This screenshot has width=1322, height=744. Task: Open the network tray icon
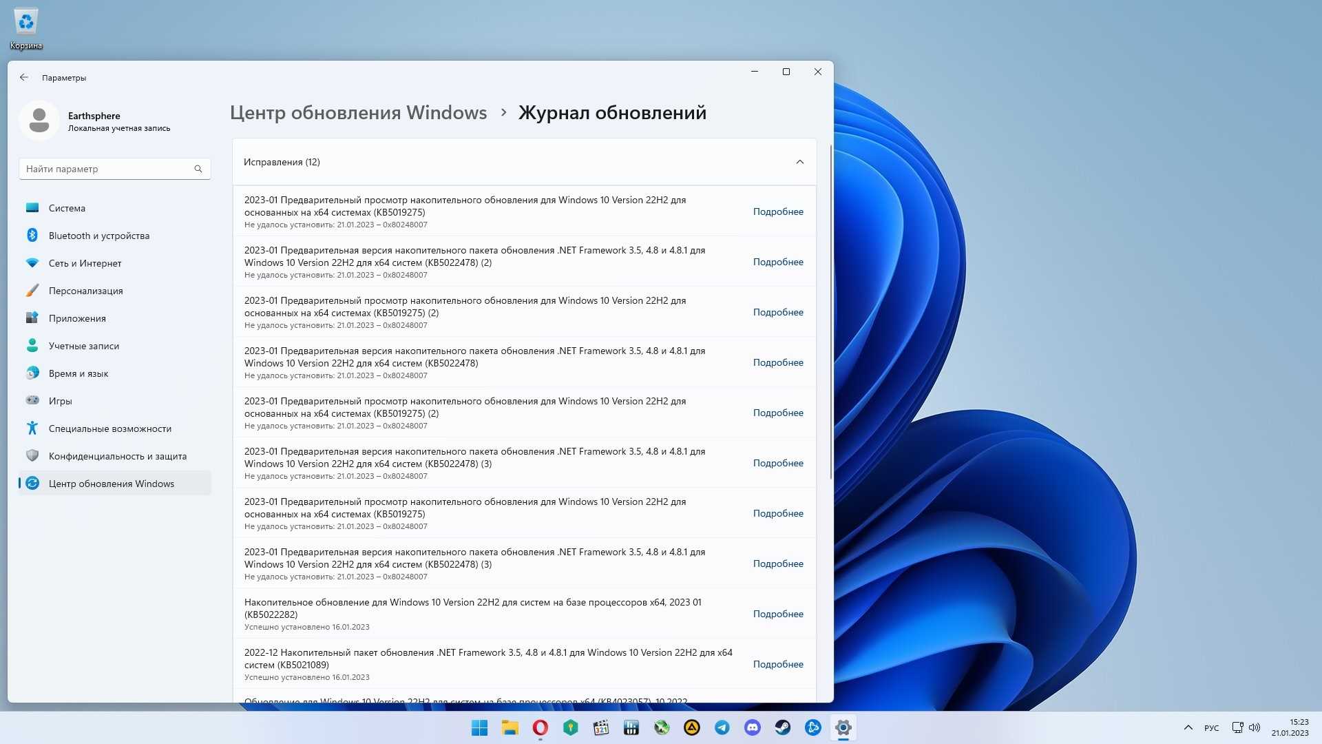click(1237, 727)
